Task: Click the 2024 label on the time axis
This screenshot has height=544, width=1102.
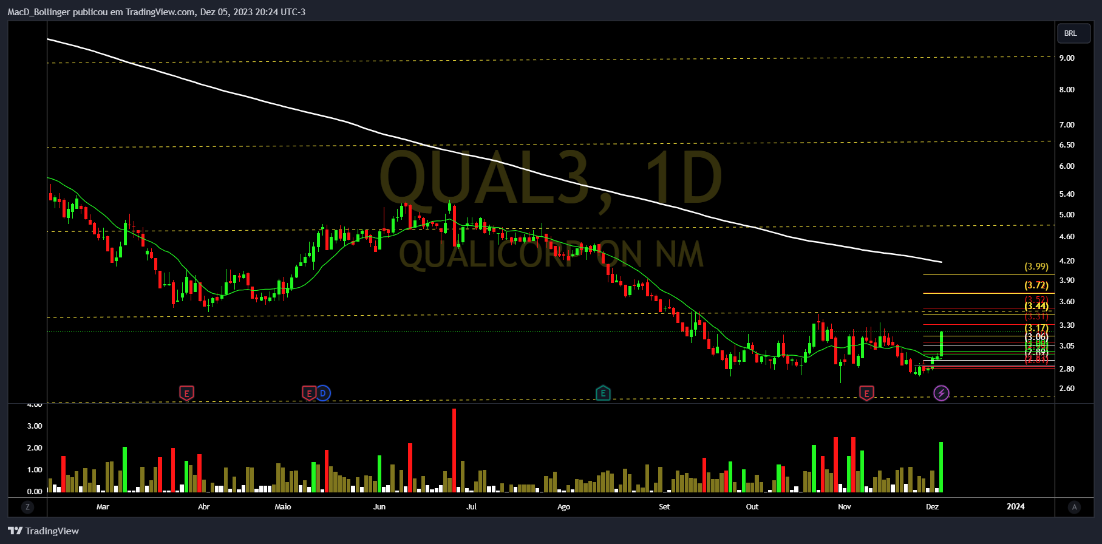Action: [1016, 507]
